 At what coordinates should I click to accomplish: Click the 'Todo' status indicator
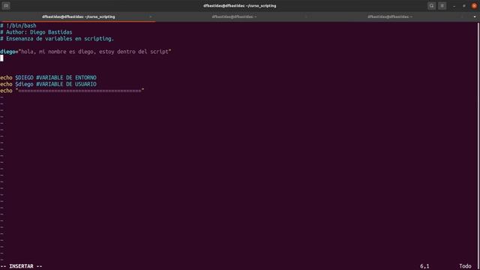pos(465,266)
